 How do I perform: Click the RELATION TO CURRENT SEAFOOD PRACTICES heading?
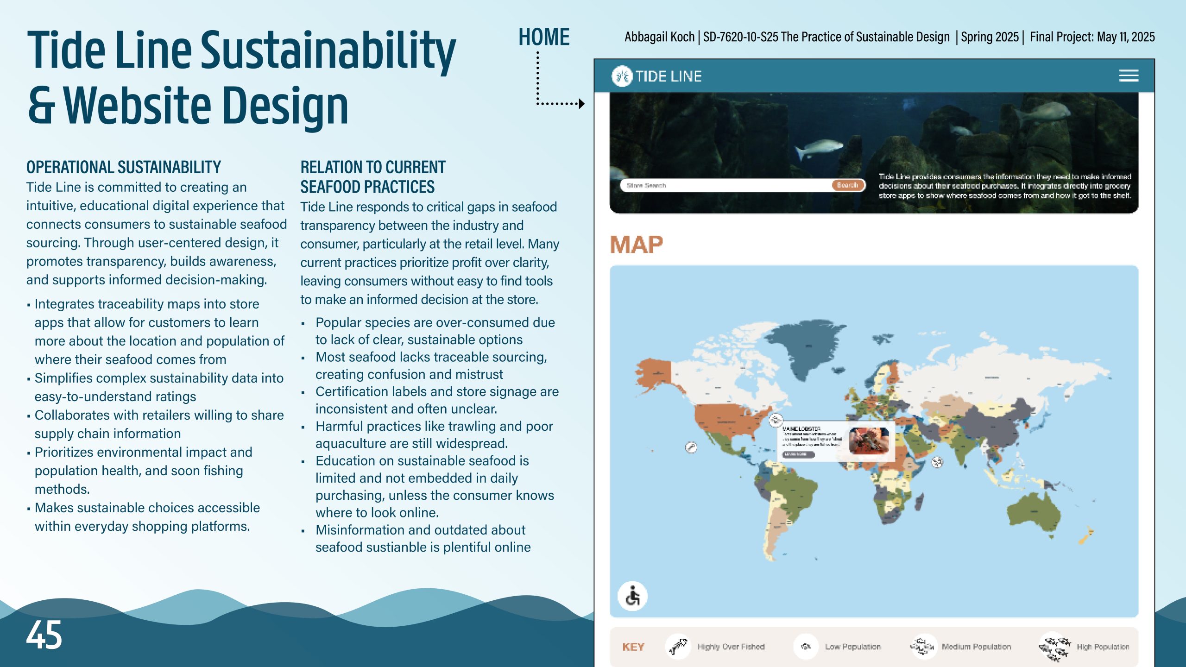pos(373,177)
